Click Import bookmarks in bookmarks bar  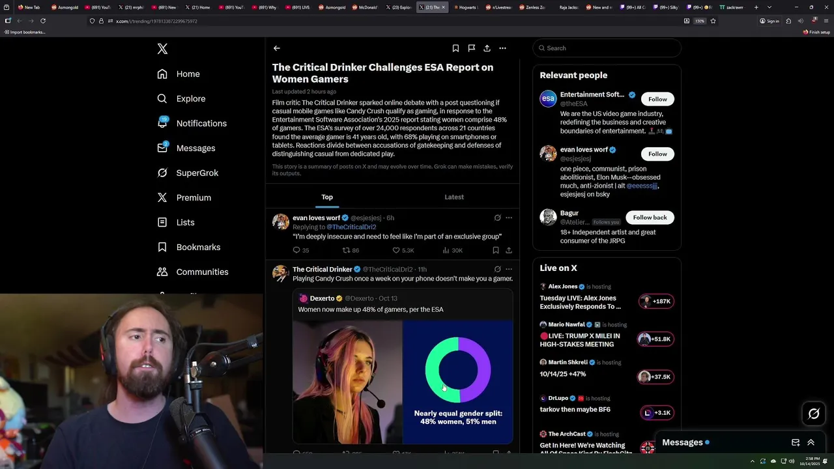click(x=25, y=32)
